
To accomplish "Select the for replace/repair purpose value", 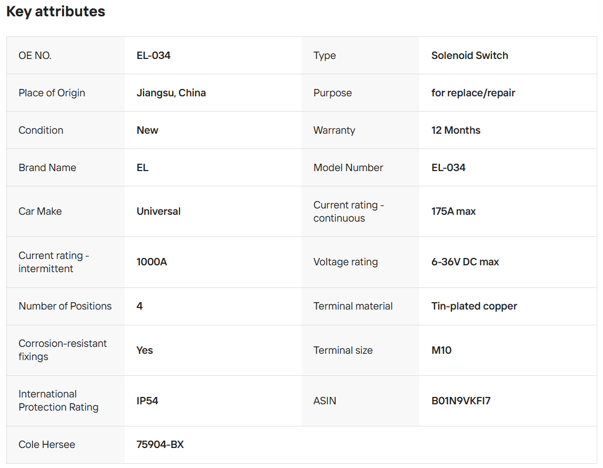I will tap(473, 93).
